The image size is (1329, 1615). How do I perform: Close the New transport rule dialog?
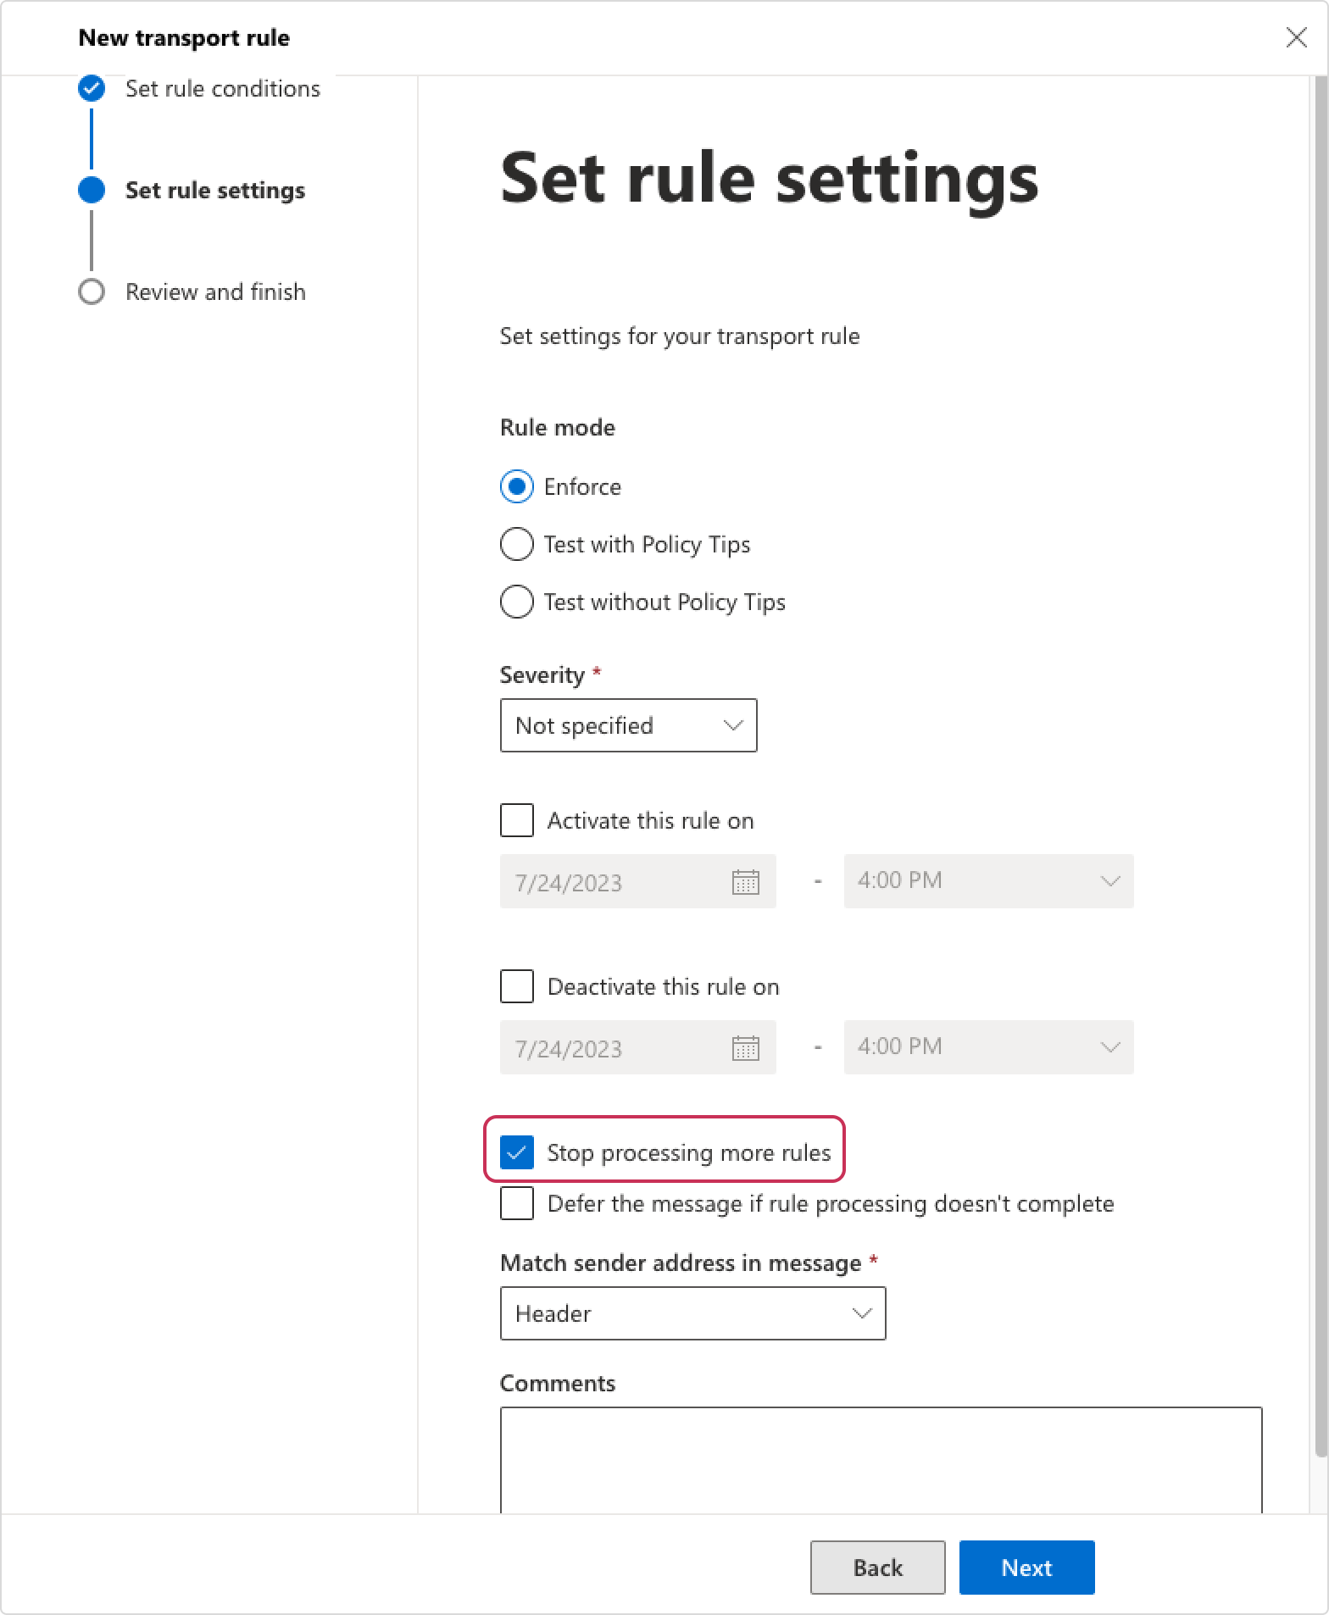(1296, 37)
